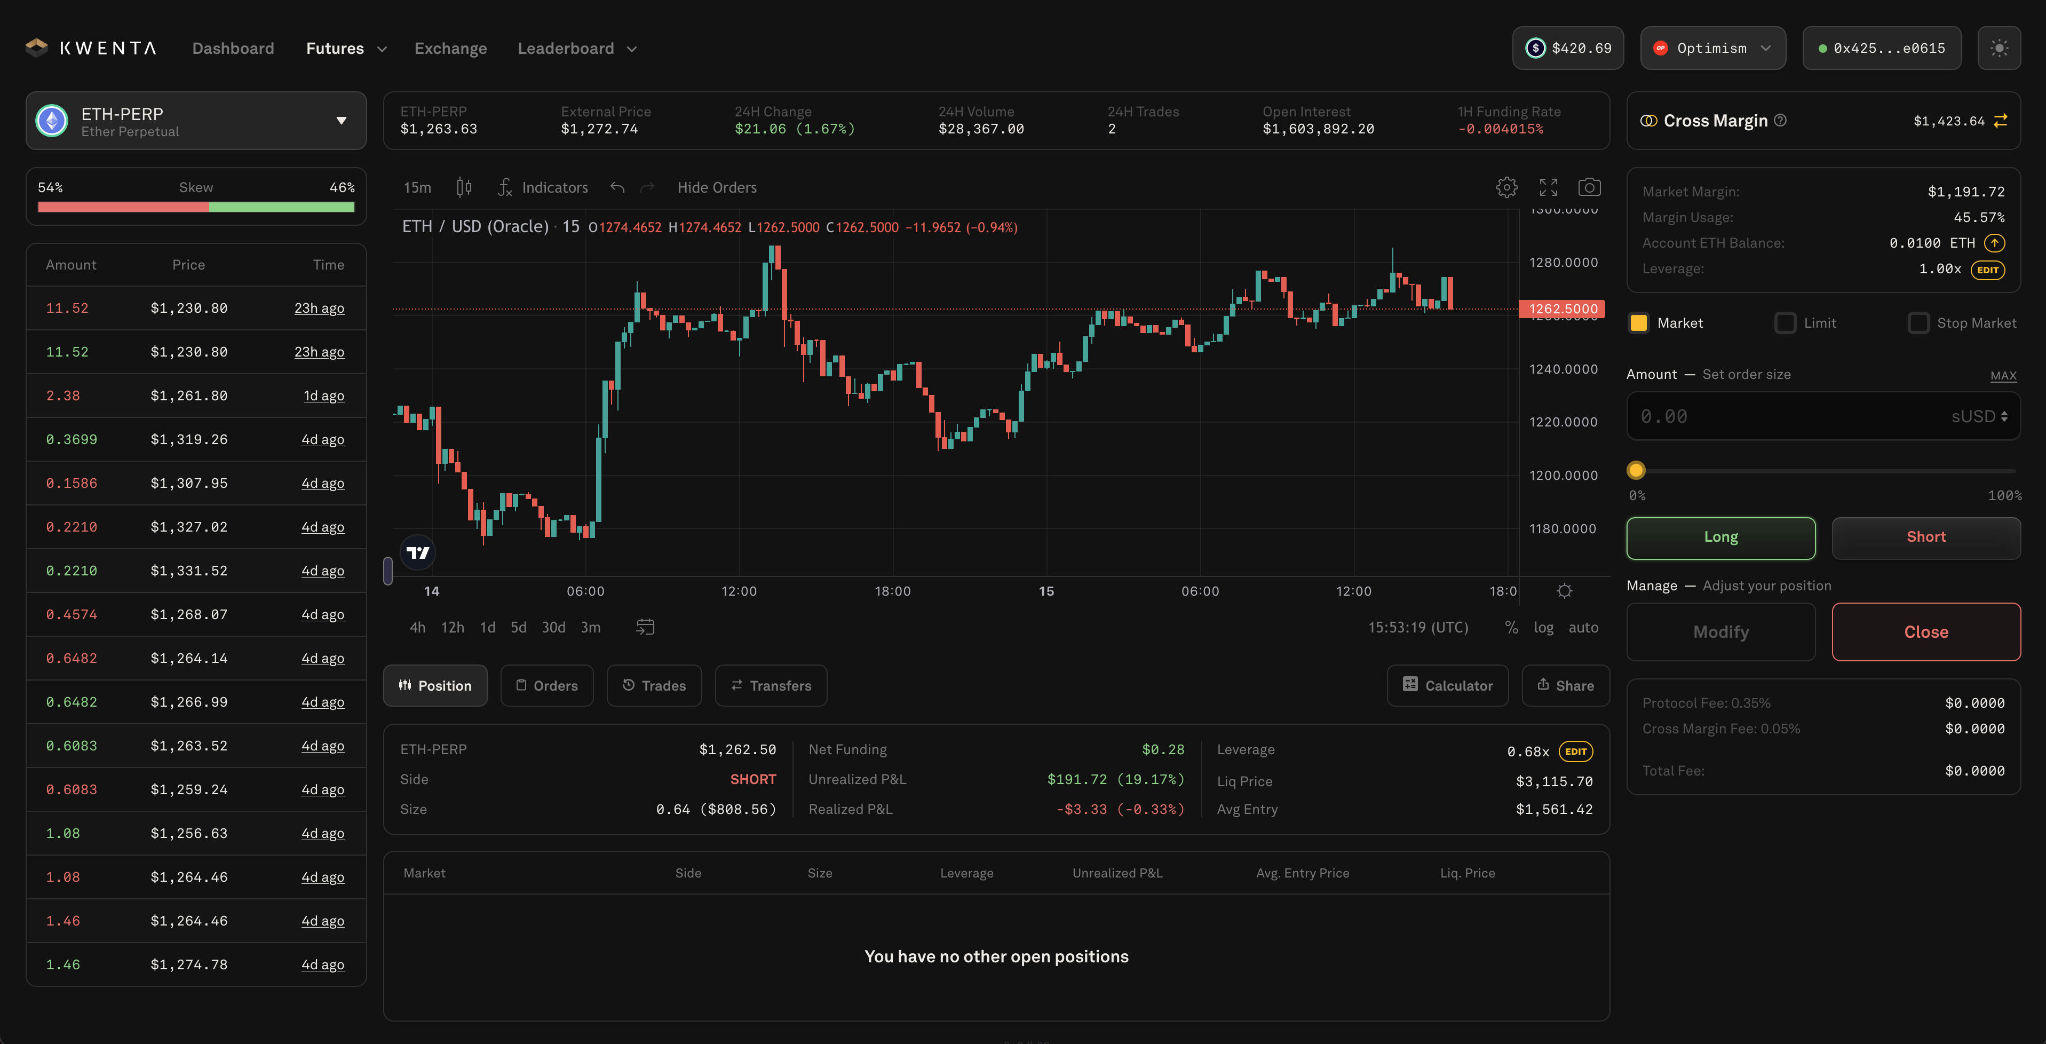Toggle log scale on chart
The width and height of the screenshot is (2046, 1044).
click(1543, 627)
